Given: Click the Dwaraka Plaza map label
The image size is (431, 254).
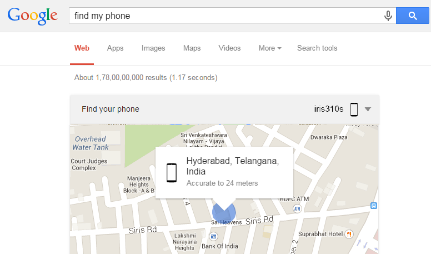Looking at the screenshot, I should pyautogui.click(x=329, y=137).
